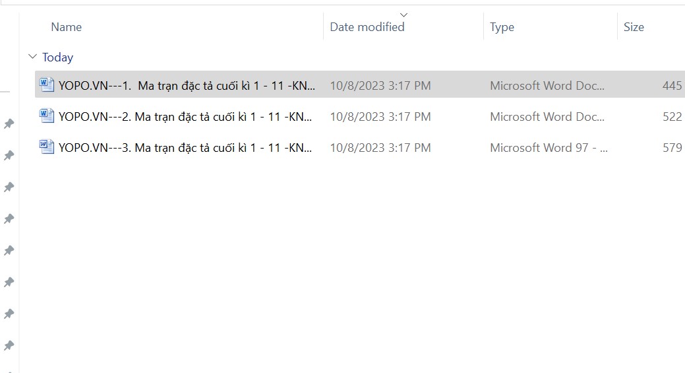The image size is (685, 373).
Task: Sort files by the Name column header
Action: coord(67,27)
